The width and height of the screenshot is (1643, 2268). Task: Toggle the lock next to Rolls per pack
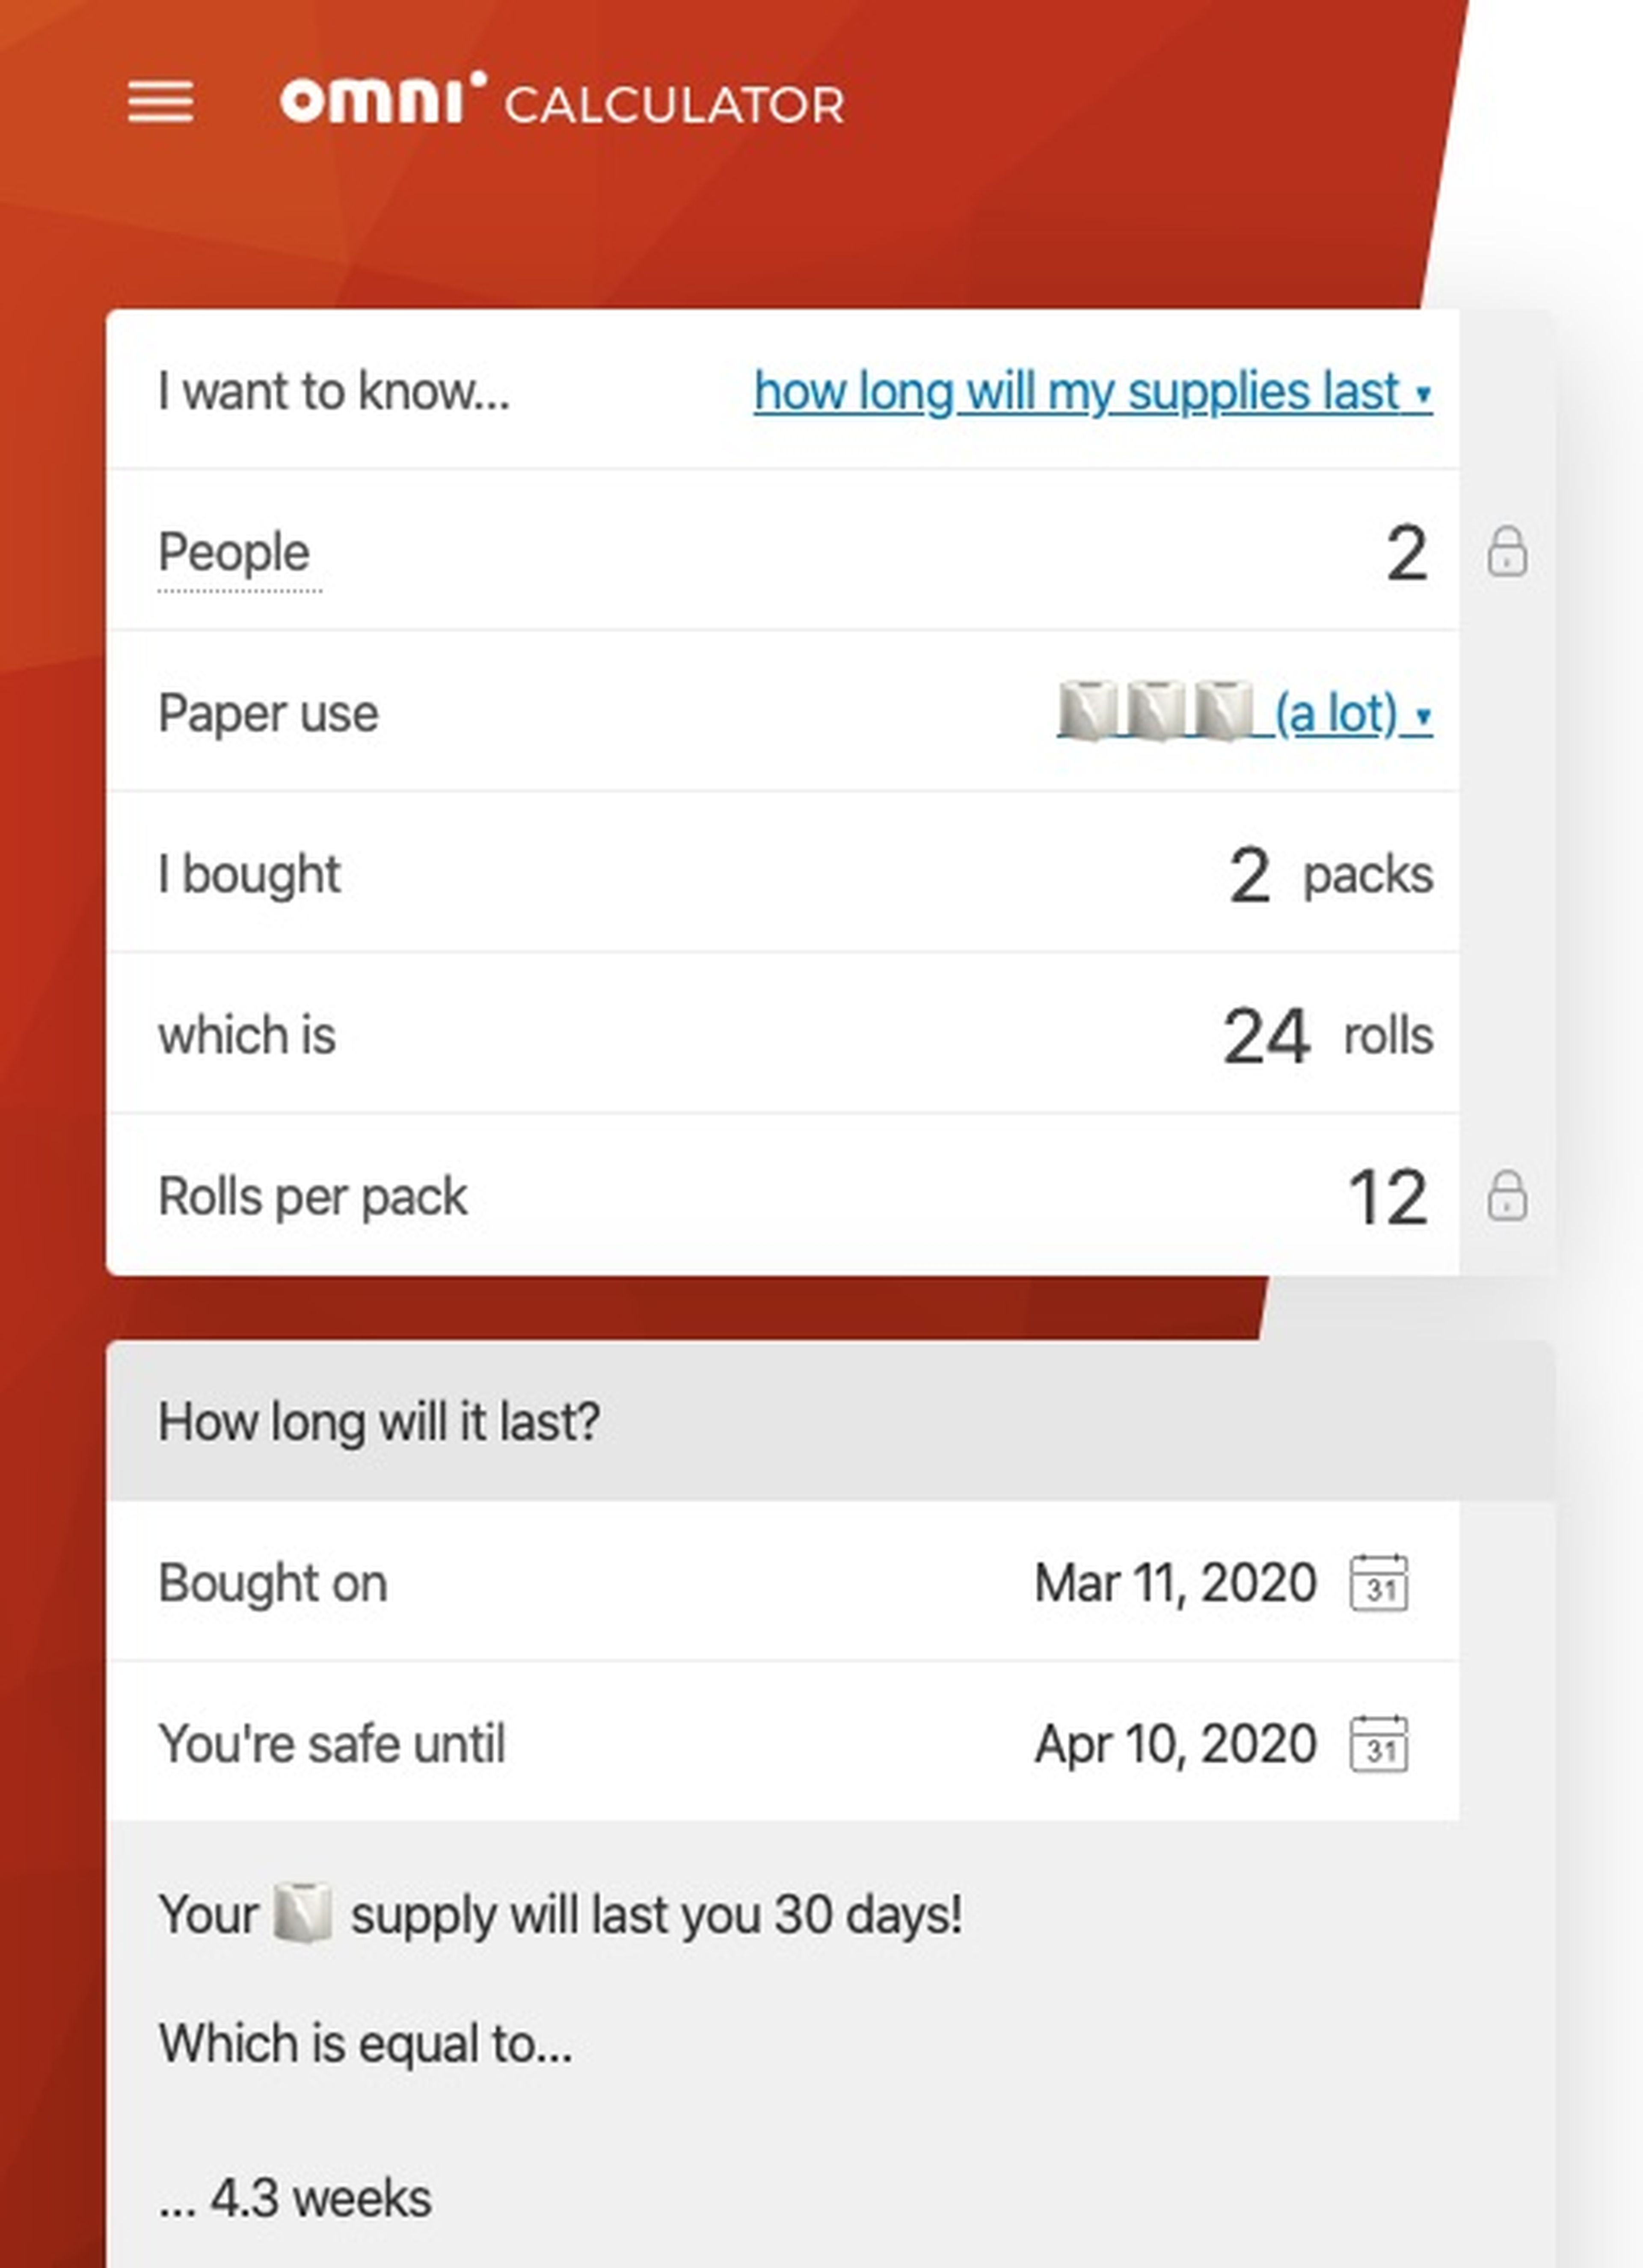point(1507,1195)
